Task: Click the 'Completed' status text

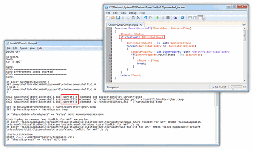Action: click(x=113, y=87)
